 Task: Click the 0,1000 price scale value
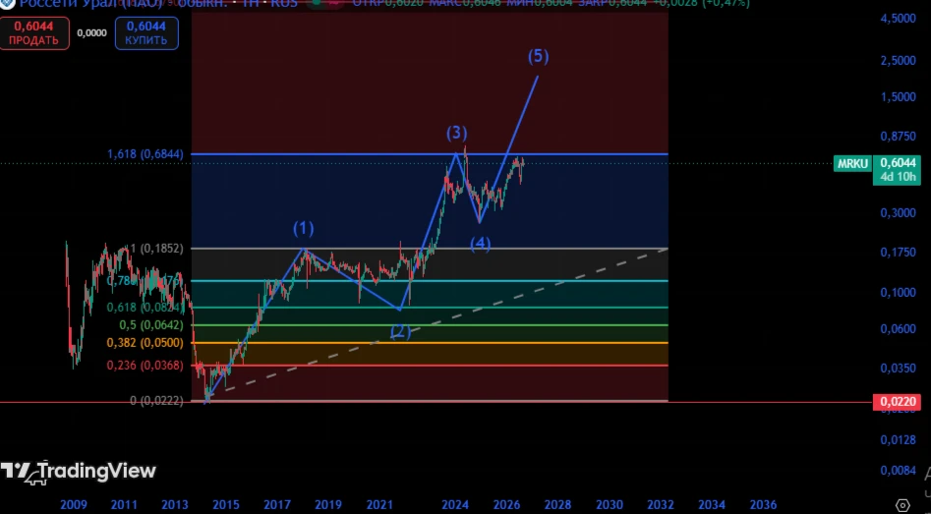[899, 292]
